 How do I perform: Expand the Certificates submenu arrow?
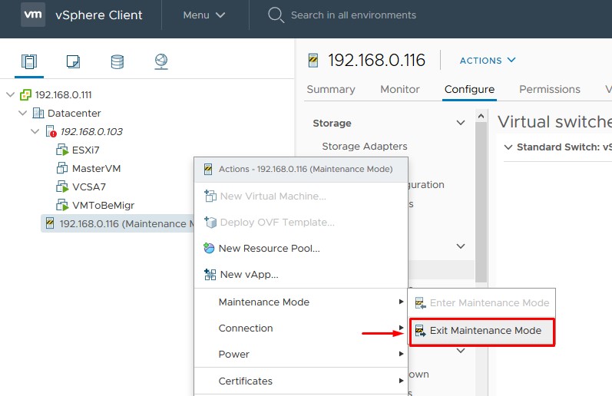click(401, 381)
